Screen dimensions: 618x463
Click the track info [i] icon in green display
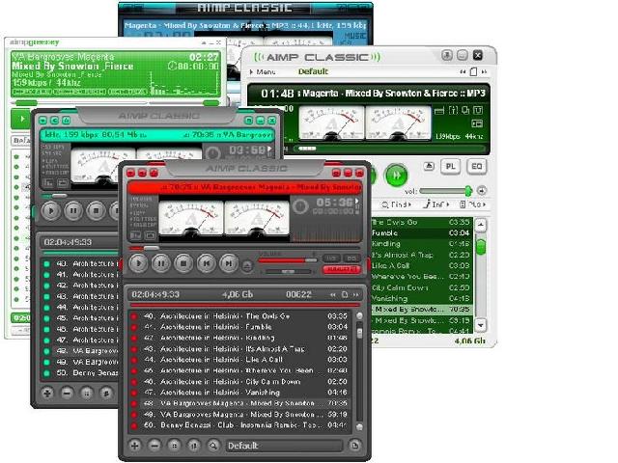(453, 110)
